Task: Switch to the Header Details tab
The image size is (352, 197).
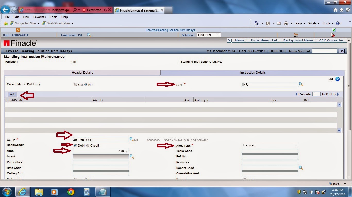Action: [82, 73]
